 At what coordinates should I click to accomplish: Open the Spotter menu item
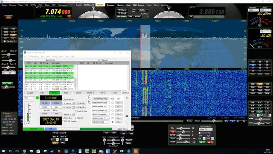pos(120,5)
